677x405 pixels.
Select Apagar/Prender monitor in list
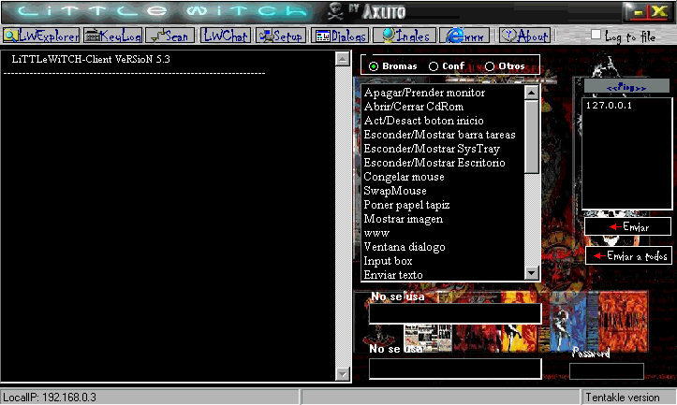click(x=424, y=94)
